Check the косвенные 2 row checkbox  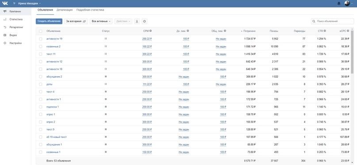(41, 46)
